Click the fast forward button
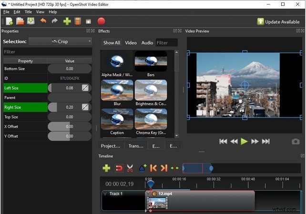This screenshot has height=214, width=306. point(255,142)
